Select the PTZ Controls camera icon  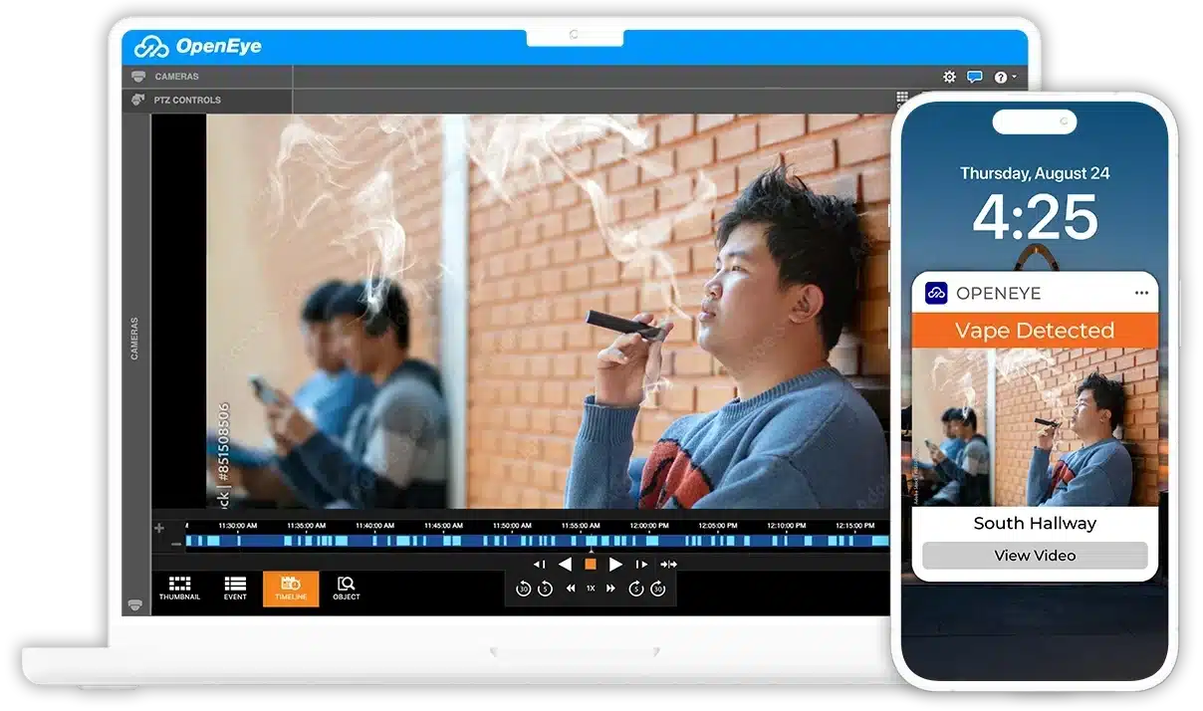click(138, 100)
